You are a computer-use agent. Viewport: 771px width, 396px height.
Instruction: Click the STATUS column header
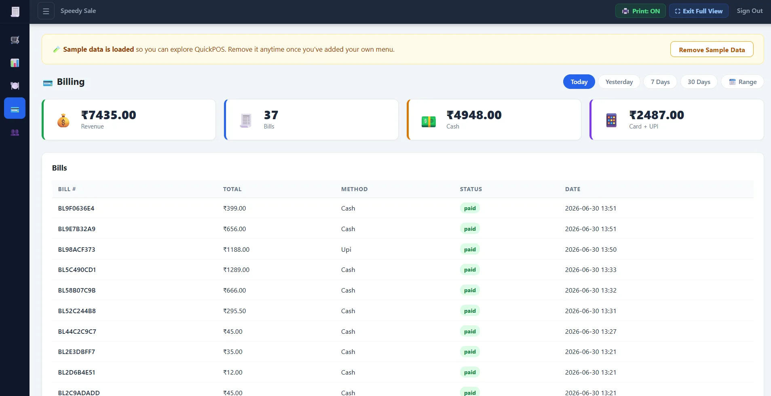pyautogui.click(x=471, y=189)
